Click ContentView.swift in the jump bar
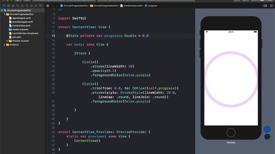This screenshot has height=154, width=275. click(133, 6)
